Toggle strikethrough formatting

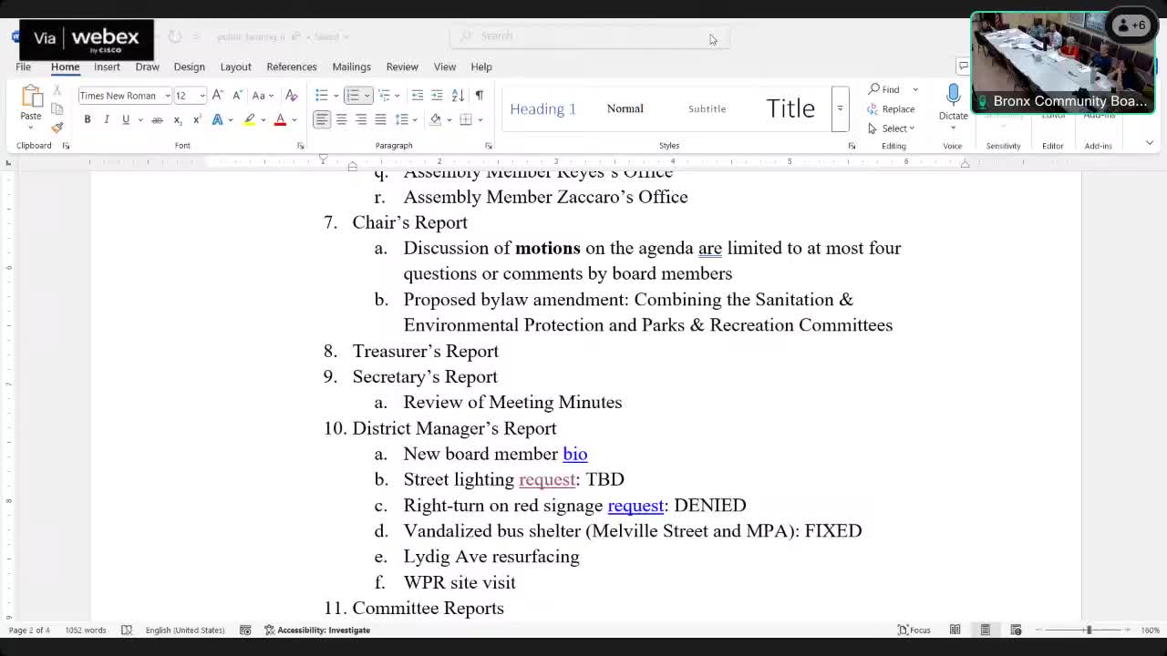[157, 119]
